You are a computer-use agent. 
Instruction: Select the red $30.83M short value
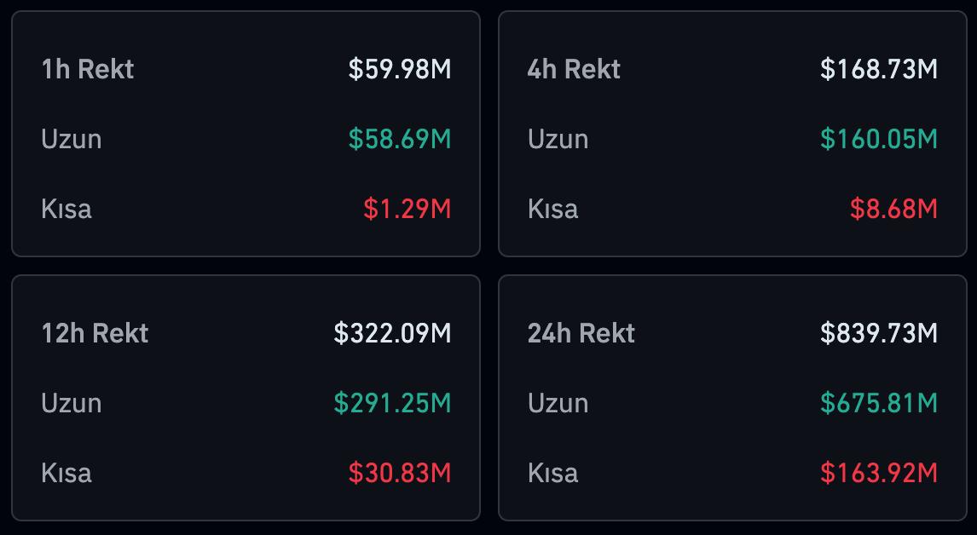(399, 473)
